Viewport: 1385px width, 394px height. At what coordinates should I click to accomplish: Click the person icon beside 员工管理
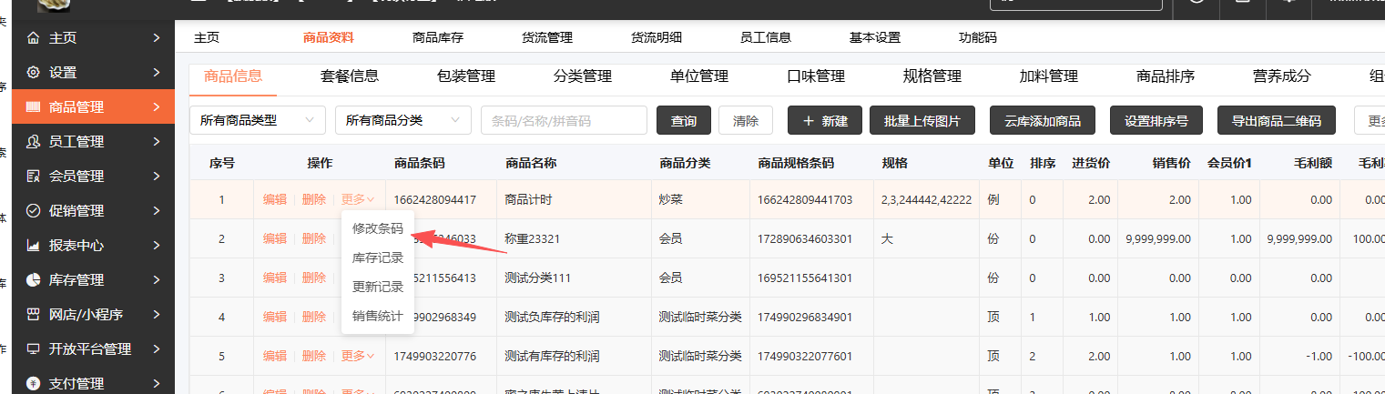pos(34,142)
